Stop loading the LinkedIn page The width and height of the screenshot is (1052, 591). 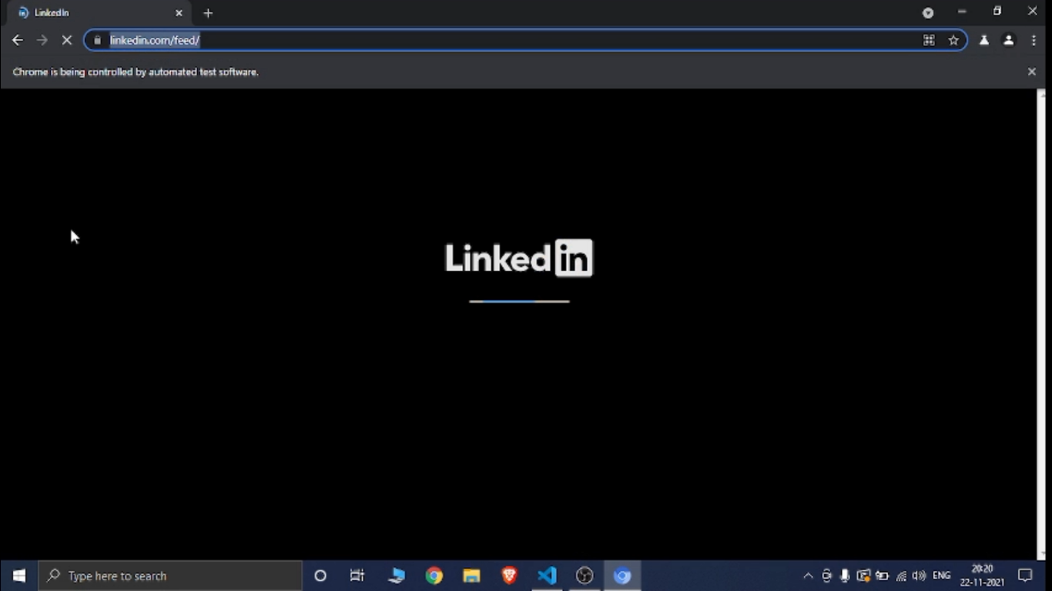click(67, 40)
